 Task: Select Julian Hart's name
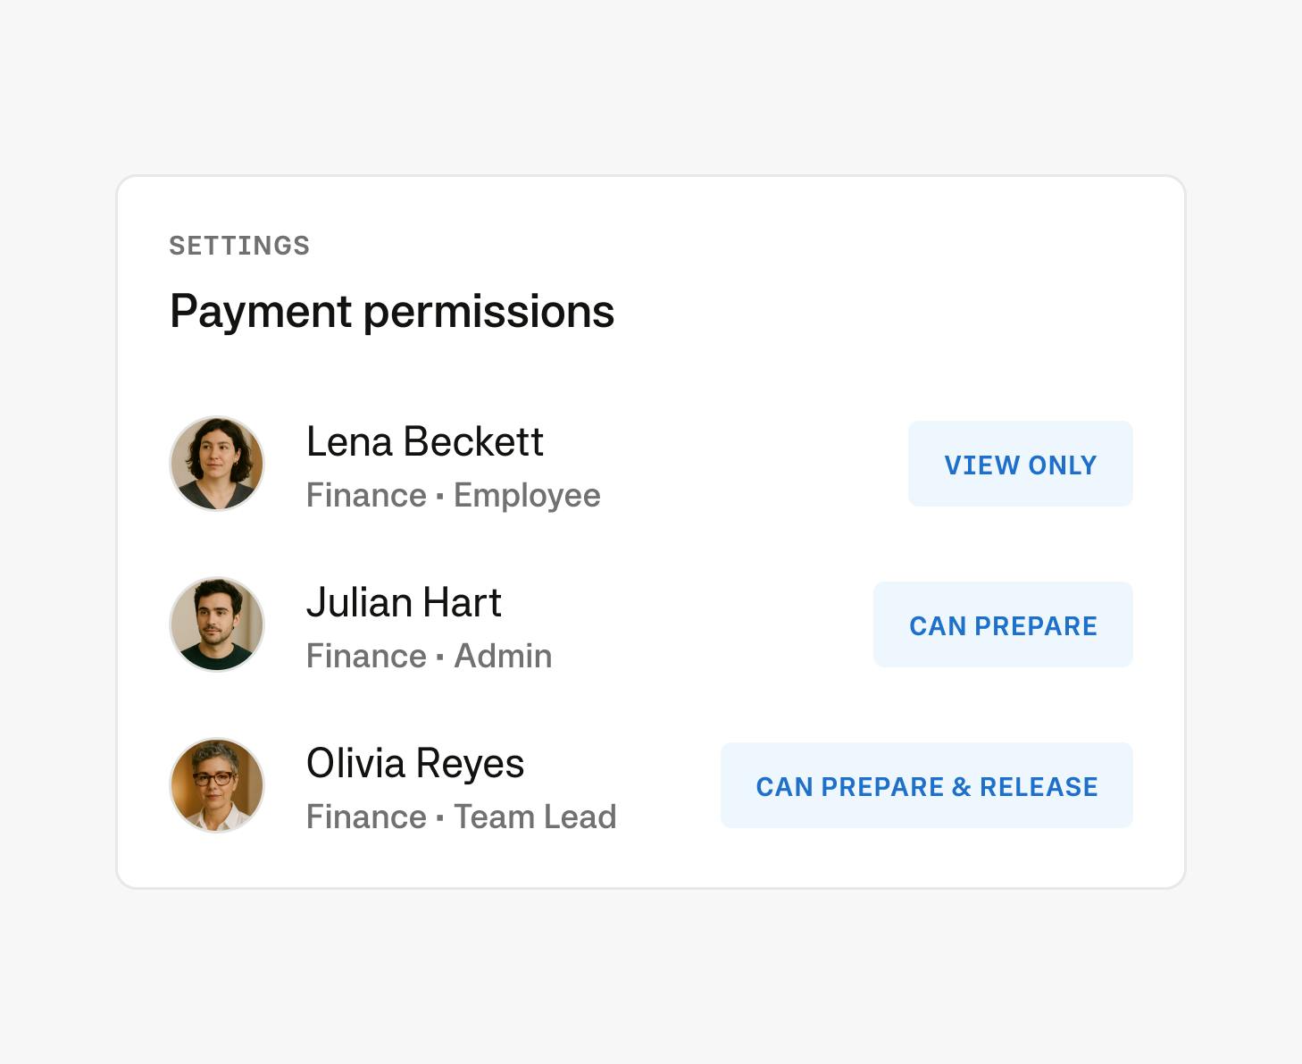(404, 602)
